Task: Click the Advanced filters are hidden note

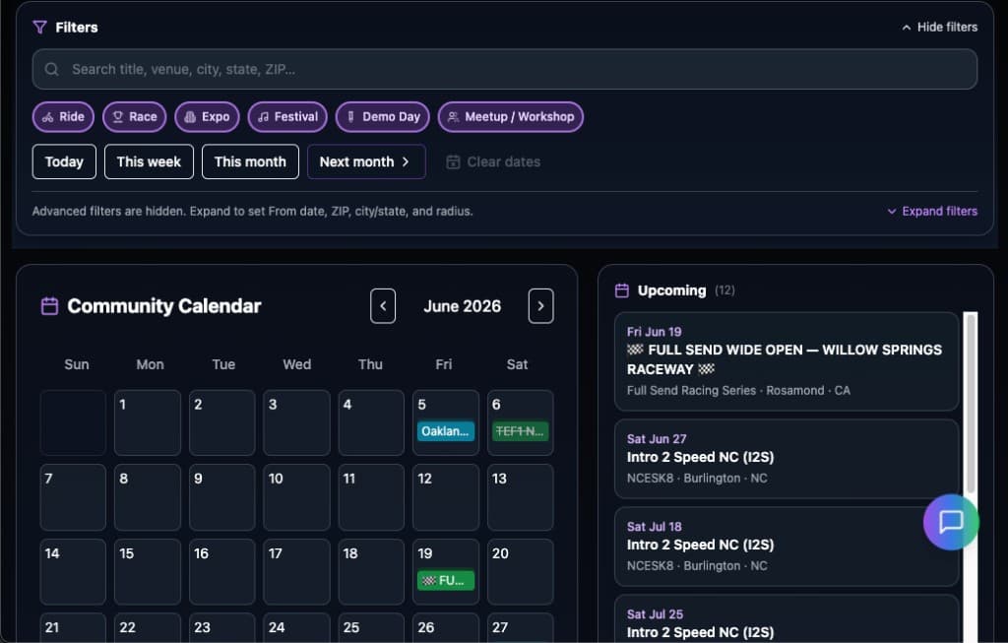Action: pos(253,211)
